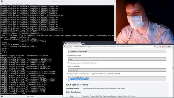Click the site info icon in address bar
Screen dimensions: 174x98
pyautogui.click(x=73, y=47)
